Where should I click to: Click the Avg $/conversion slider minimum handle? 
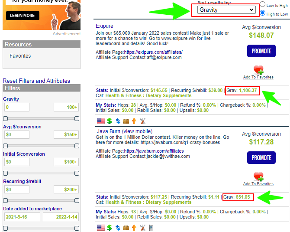[6, 146]
